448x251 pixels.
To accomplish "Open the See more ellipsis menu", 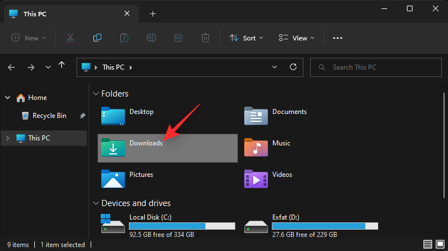I will (x=338, y=38).
